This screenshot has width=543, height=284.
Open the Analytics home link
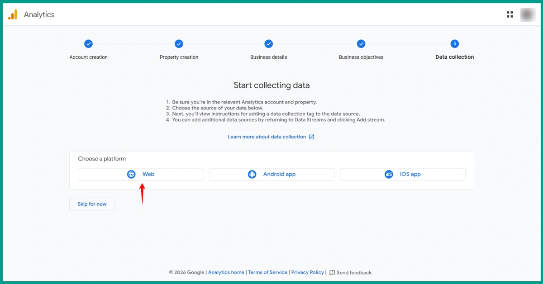pyautogui.click(x=226, y=272)
